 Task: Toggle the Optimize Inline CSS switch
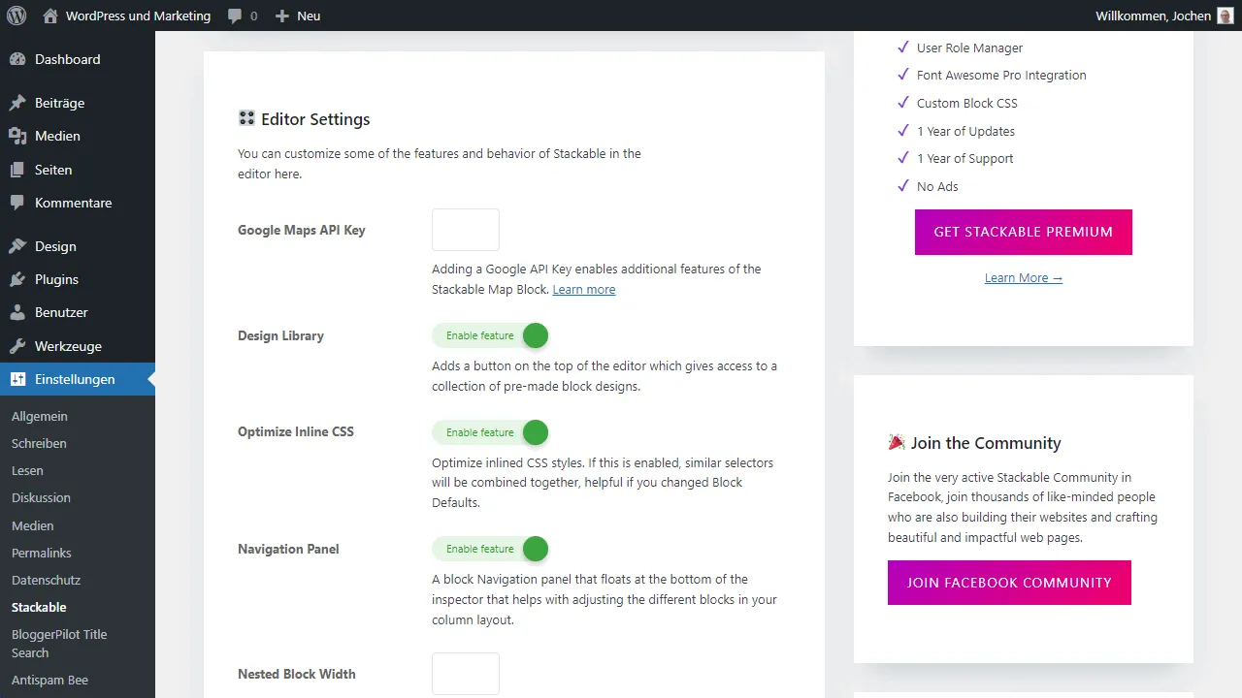pyautogui.click(x=490, y=432)
